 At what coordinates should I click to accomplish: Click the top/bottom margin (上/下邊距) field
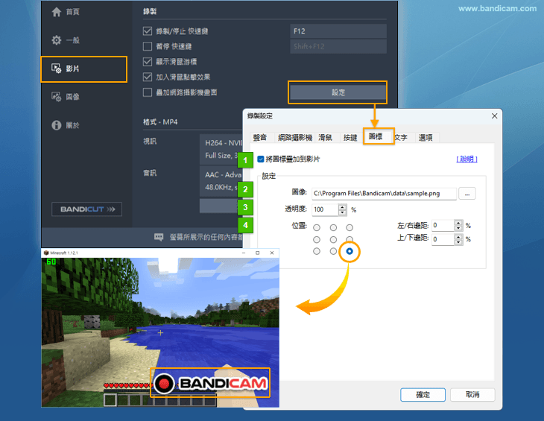click(x=443, y=239)
